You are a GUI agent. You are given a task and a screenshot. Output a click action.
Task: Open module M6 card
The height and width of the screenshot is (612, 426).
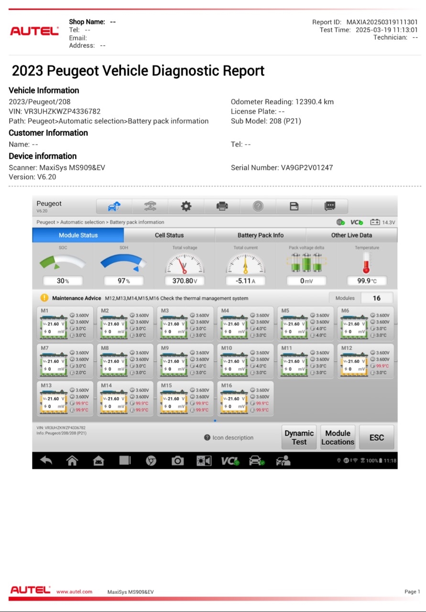click(366, 323)
